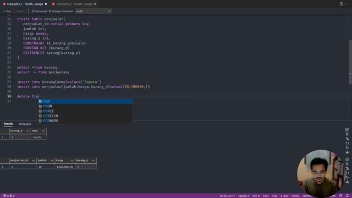Change encoding via the UTF-8 status entry
The width and height of the screenshot is (352, 198).
pos(256,196)
